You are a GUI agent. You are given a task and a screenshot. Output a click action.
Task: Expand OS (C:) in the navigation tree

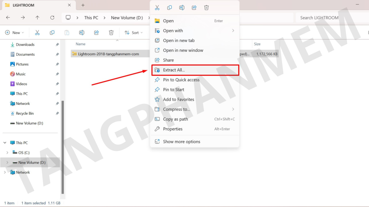coord(7,153)
